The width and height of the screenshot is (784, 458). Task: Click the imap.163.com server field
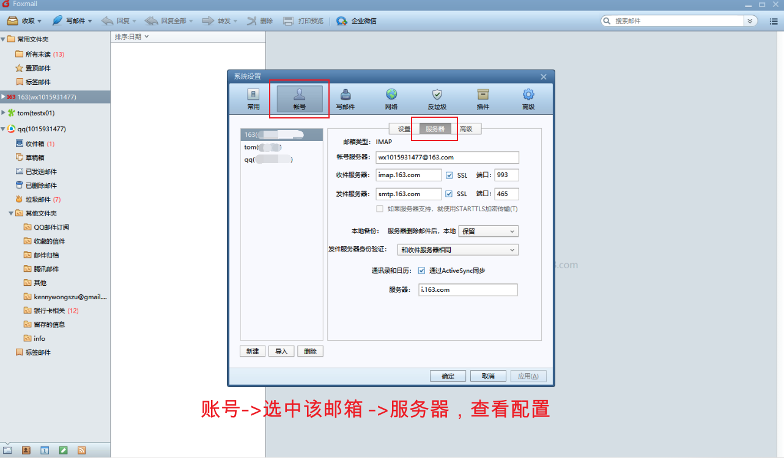click(x=409, y=175)
